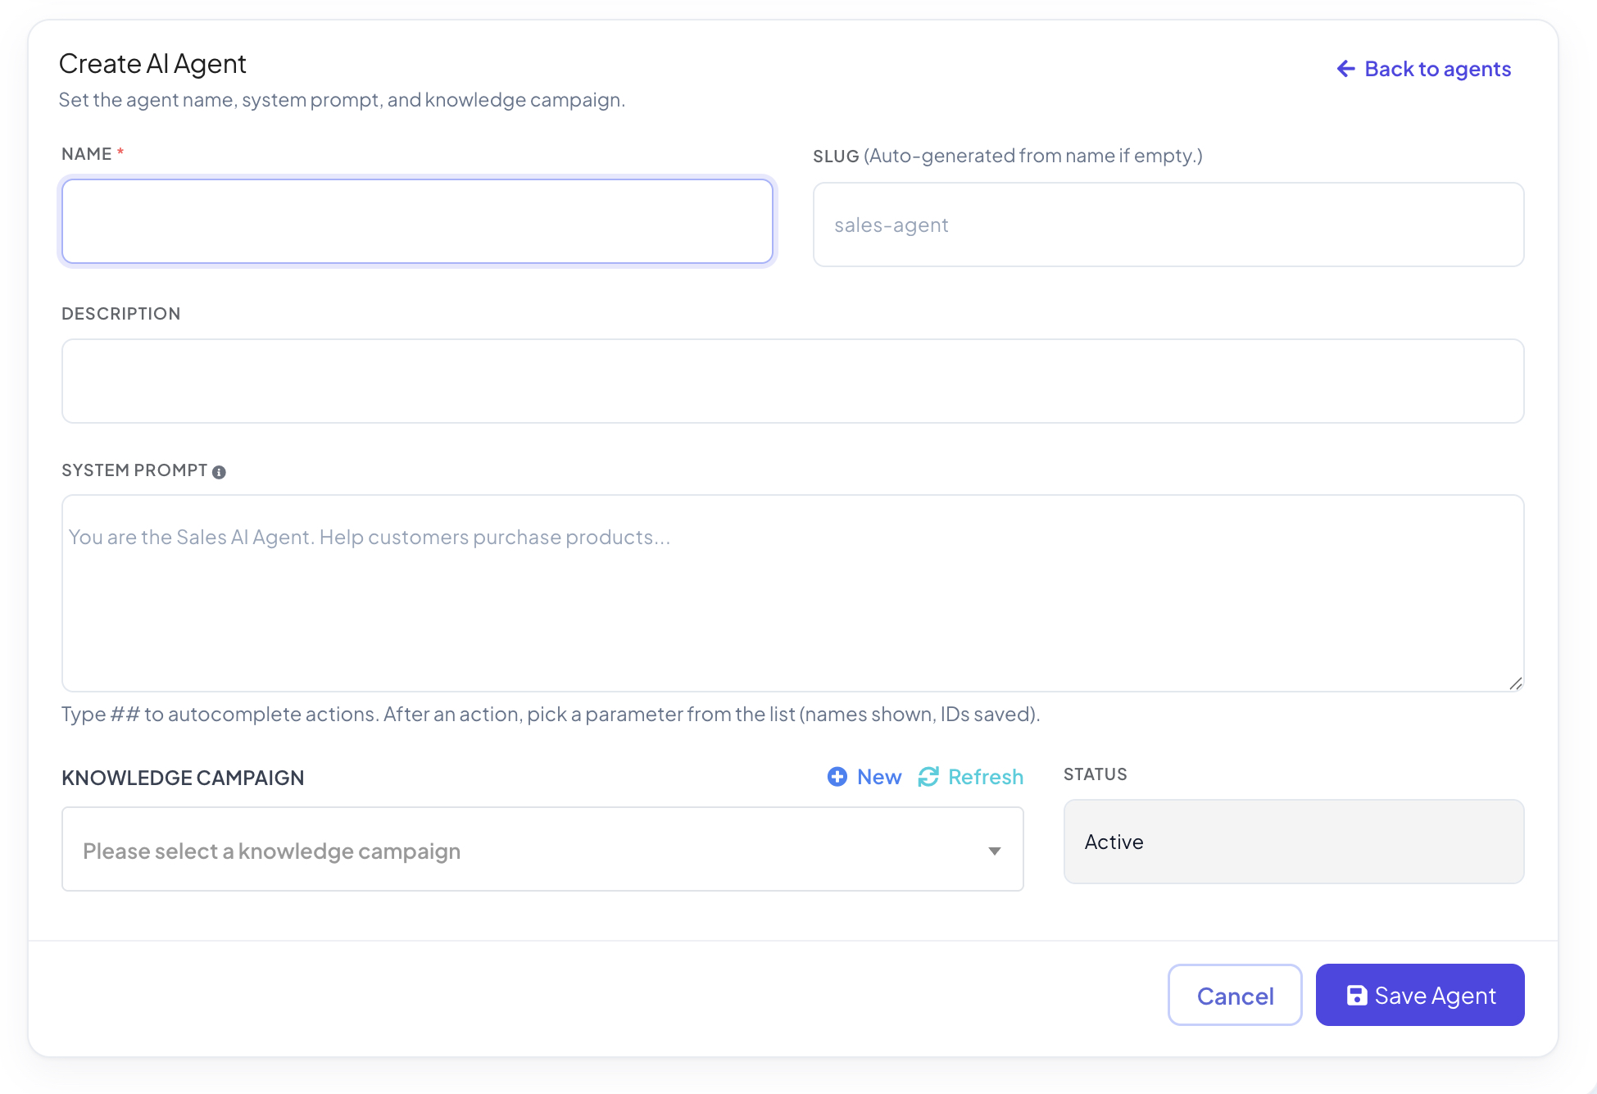Click the refresh arrows icon

click(x=928, y=777)
